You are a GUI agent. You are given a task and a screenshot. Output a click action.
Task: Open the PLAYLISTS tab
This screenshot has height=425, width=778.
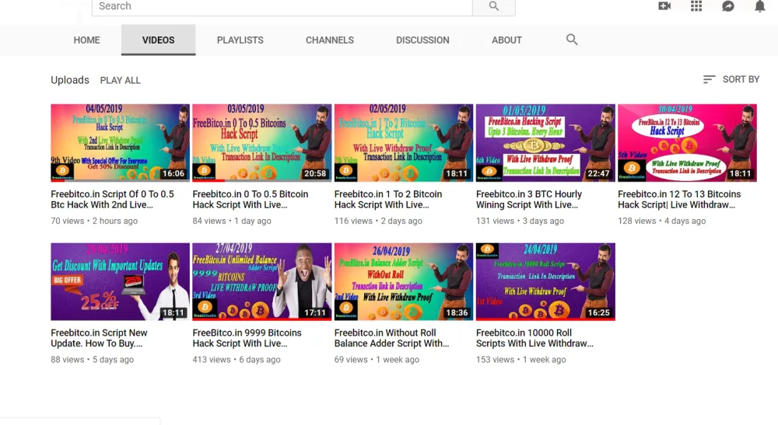click(240, 40)
